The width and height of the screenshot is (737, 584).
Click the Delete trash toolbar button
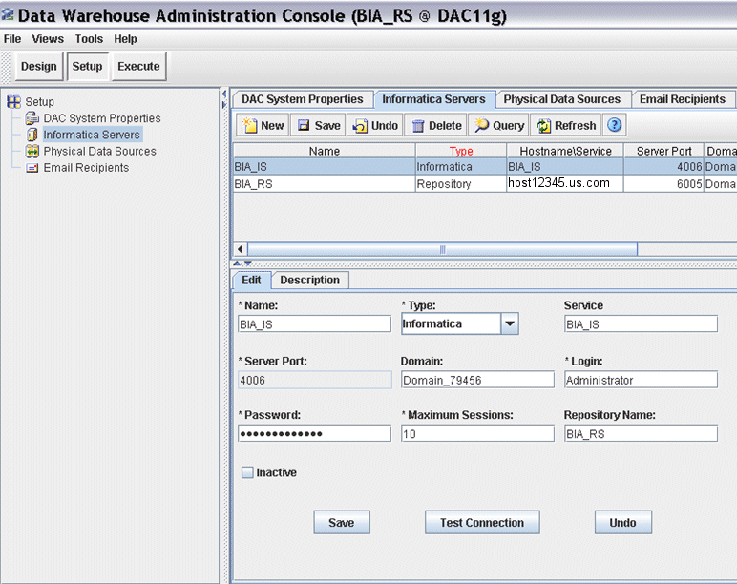coord(435,125)
